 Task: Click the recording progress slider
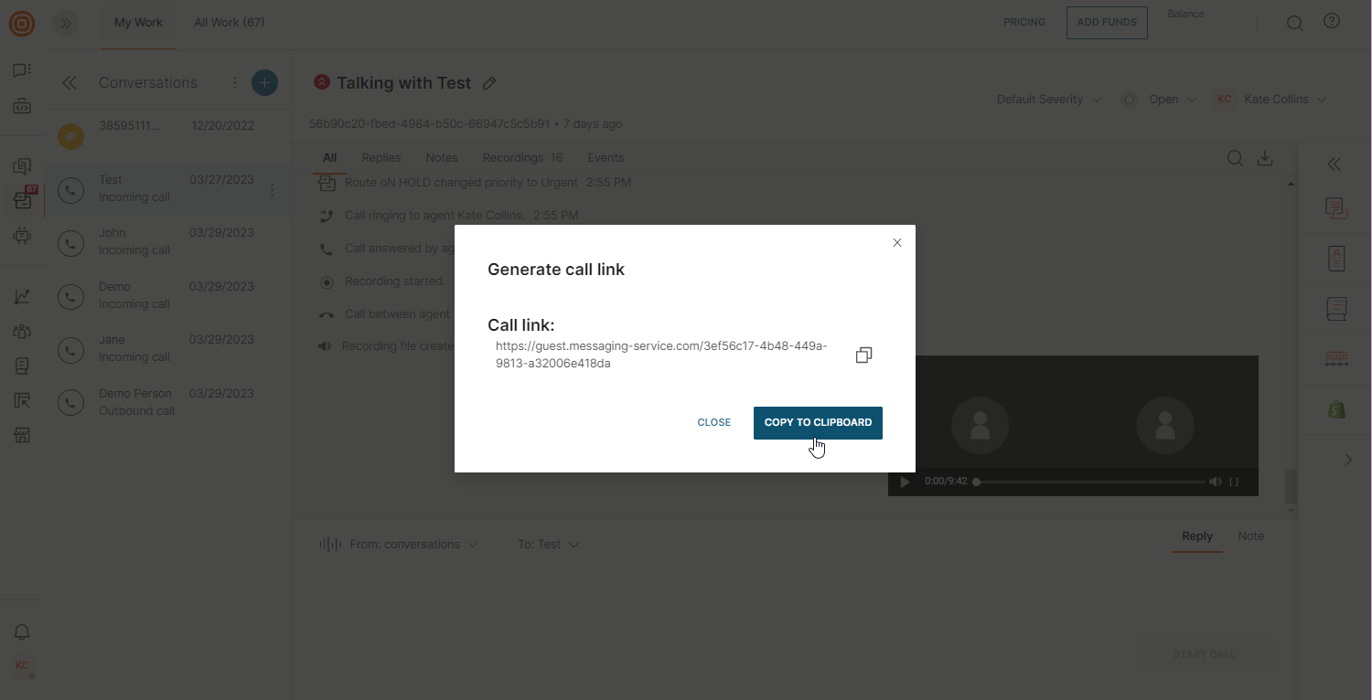(1090, 482)
